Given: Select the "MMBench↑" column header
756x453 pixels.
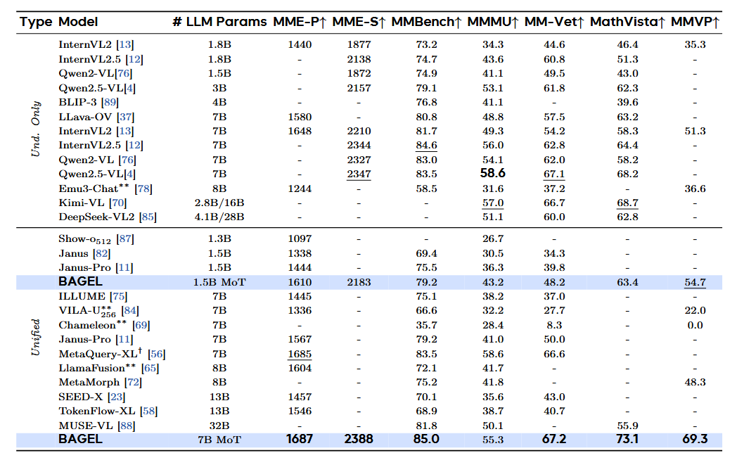Looking at the screenshot, I should 427,23.
